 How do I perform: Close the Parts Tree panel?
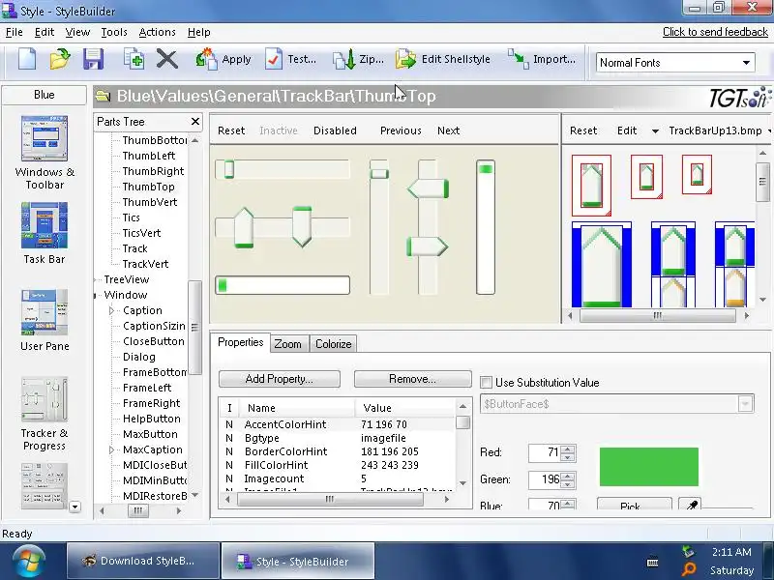[195, 122]
